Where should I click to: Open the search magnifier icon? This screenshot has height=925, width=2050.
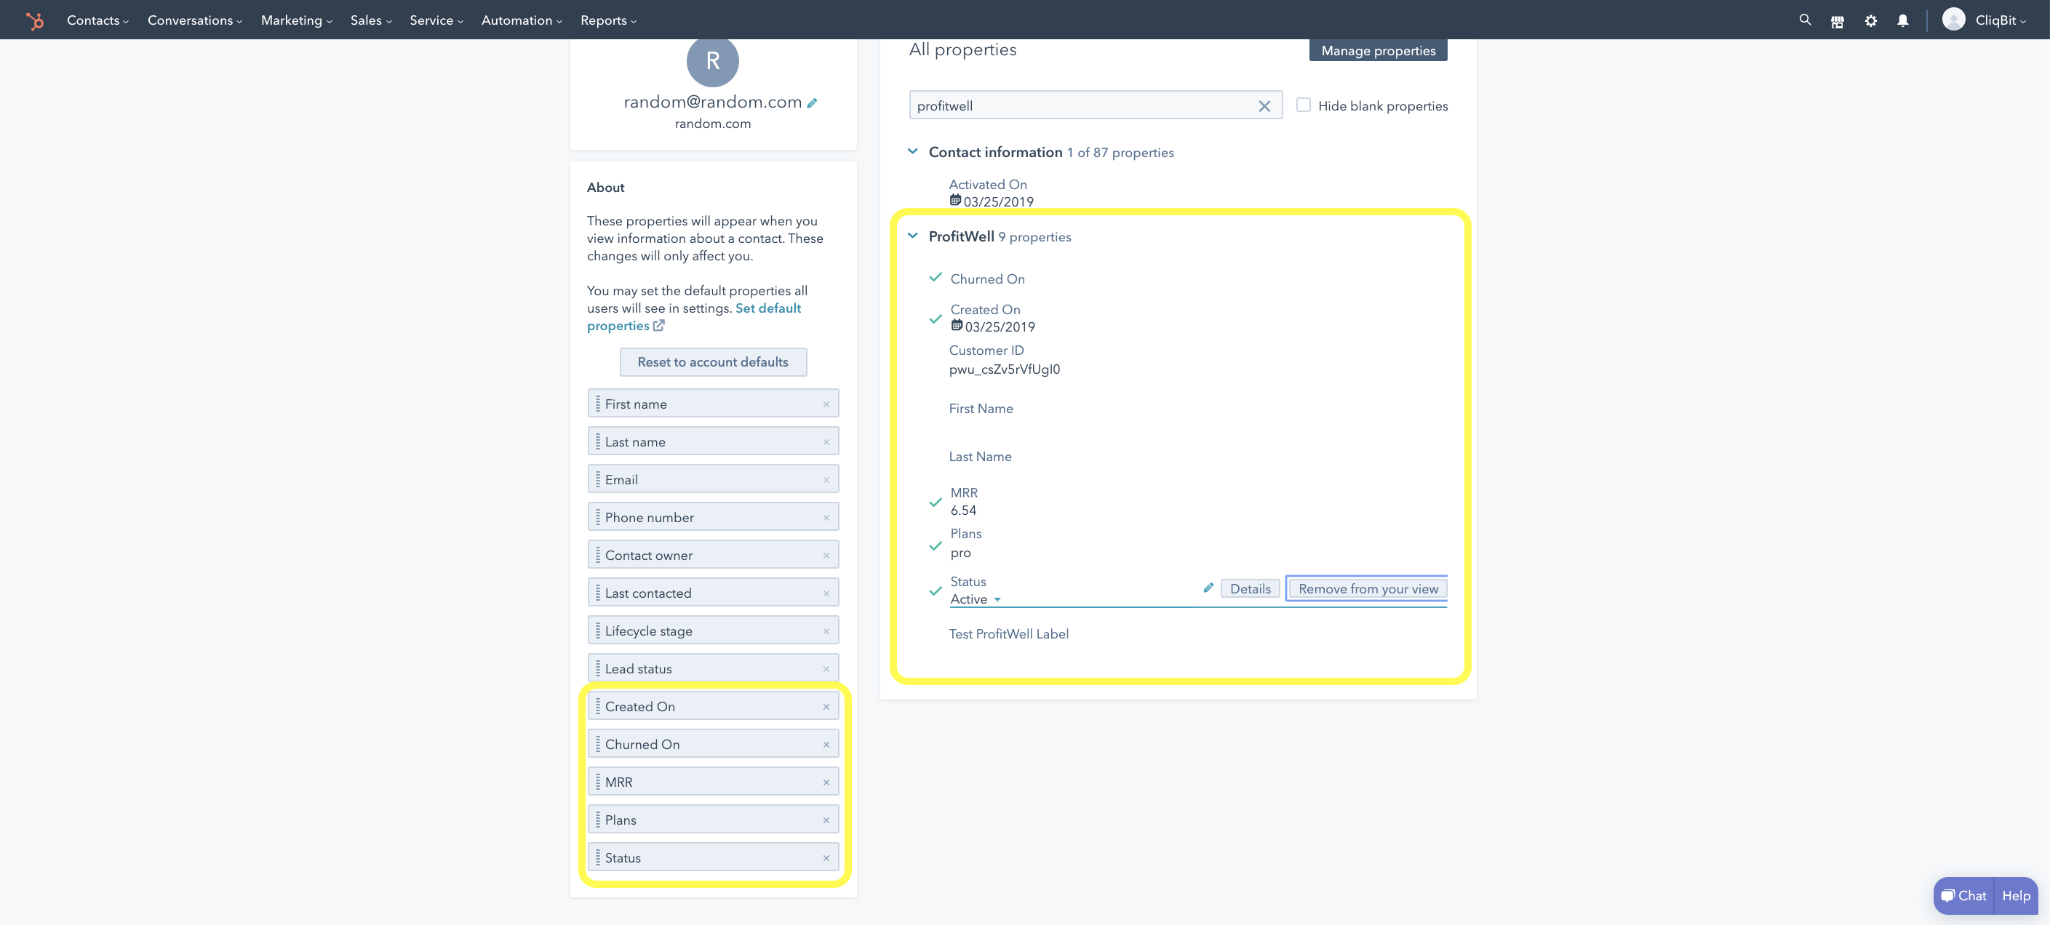1805,20
